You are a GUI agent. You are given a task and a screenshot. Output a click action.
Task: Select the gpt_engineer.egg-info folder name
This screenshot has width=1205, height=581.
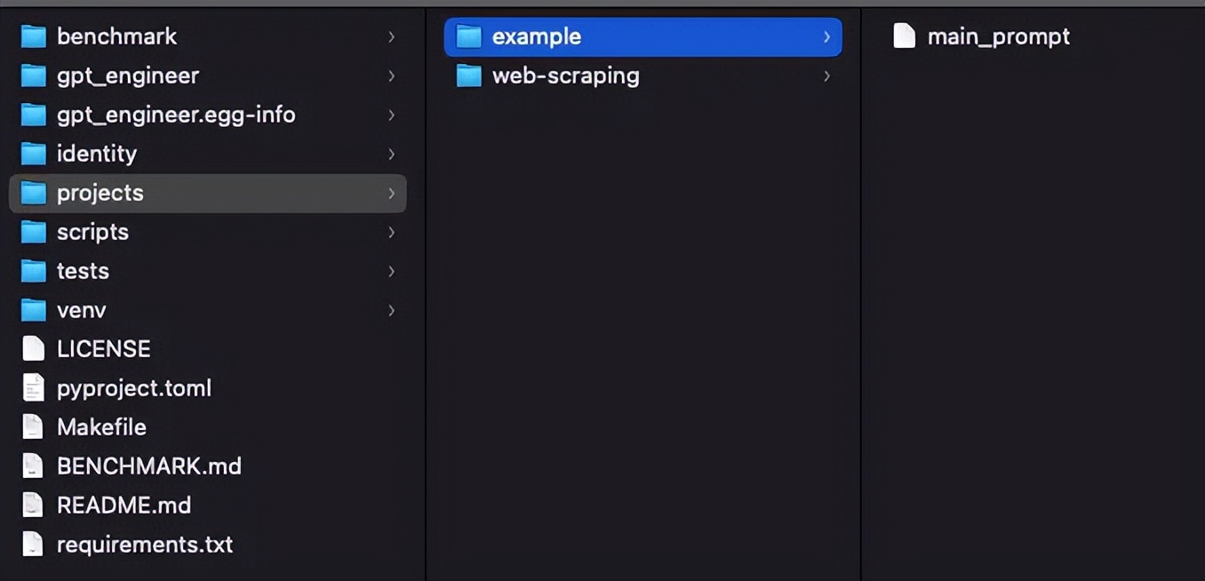[176, 115]
